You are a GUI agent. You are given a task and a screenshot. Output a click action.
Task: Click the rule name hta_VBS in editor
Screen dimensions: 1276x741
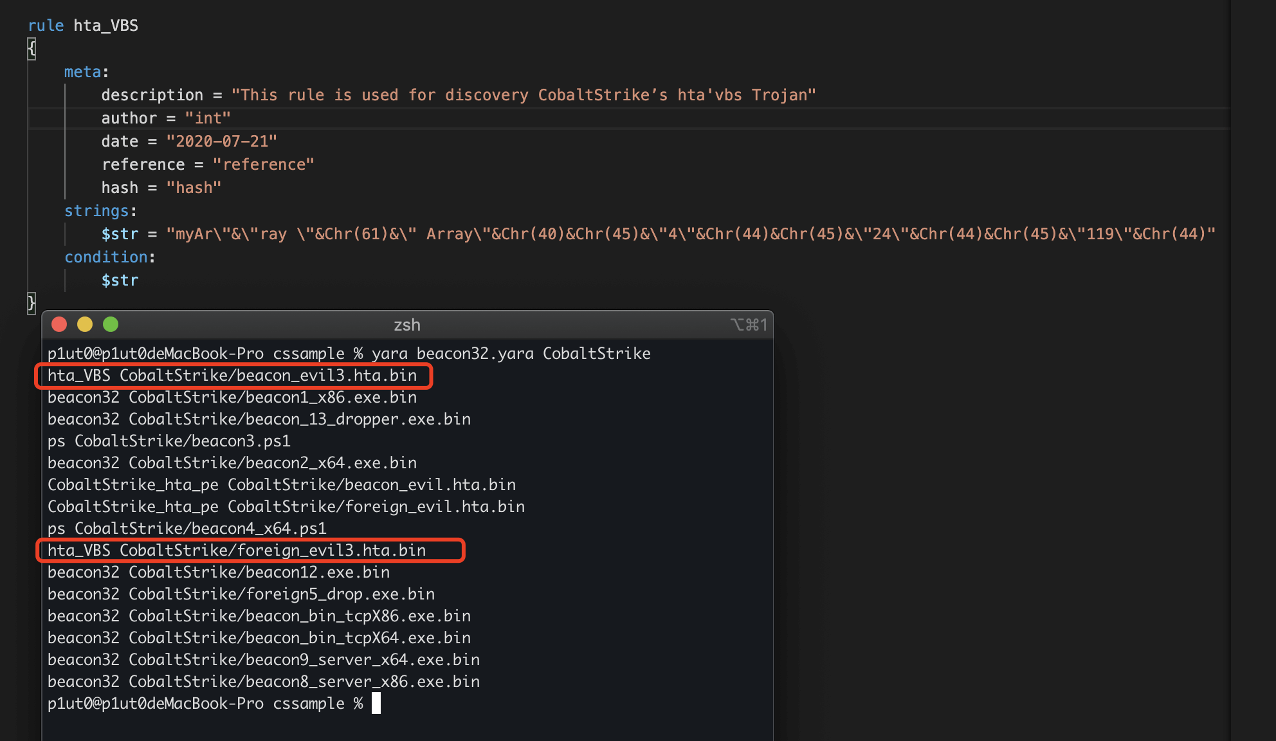click(x=105, y=26)
